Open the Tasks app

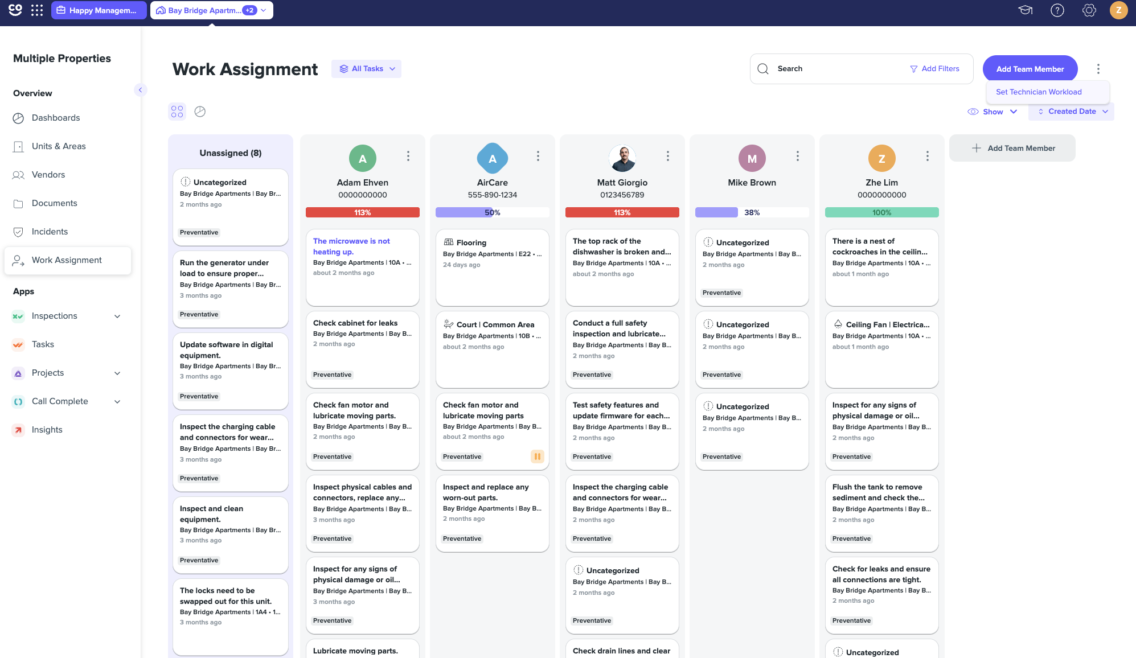[x=43, y=344]
